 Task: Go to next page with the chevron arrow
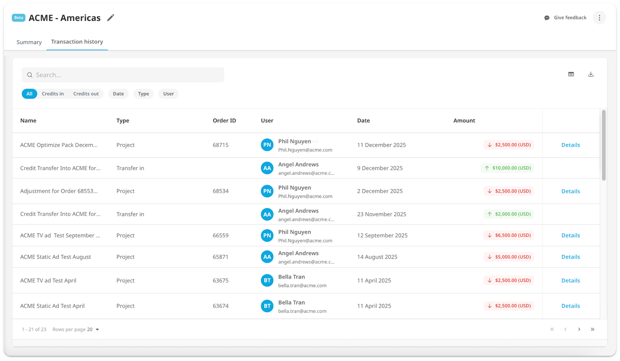tap(579, 329)
